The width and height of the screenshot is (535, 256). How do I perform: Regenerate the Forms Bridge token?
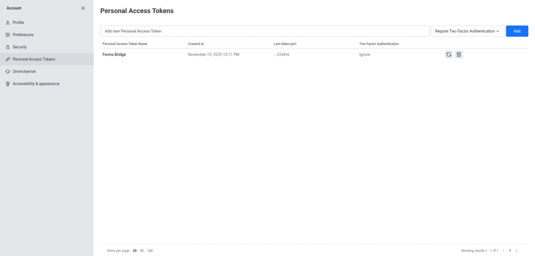click(x=449, y=54)
